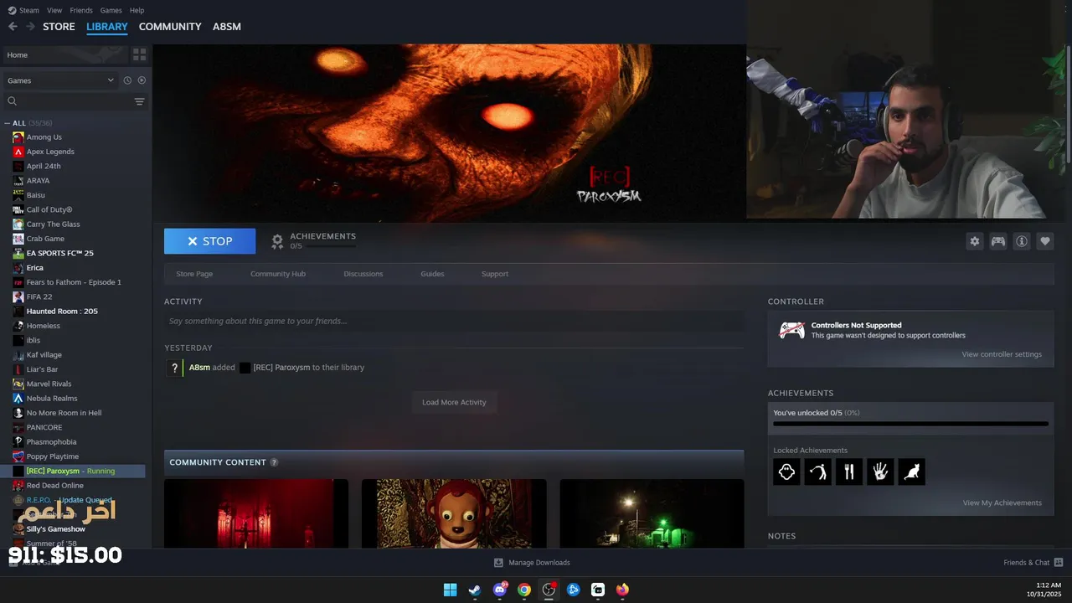Open the Community Hub link
Image resolution: width=1072 pixels, height=603 pixels.
pyautogui.click(x=278, y=274)
